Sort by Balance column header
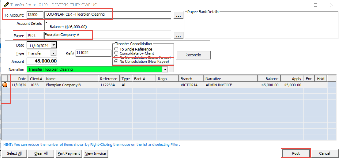 point(269,79)
